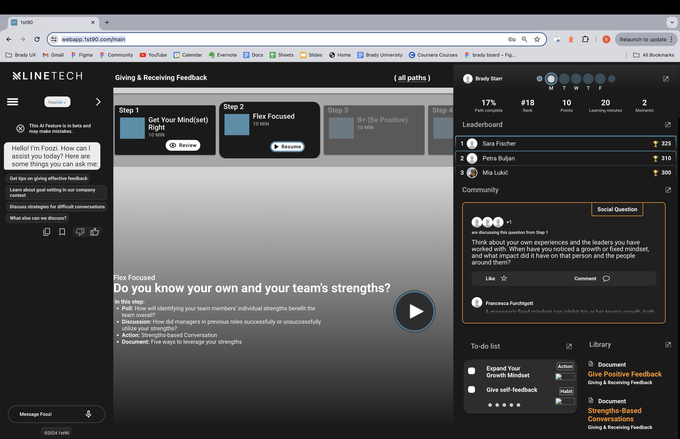Image resolution: width=680 pixels, height=439 pixels.
Task: Play the Flex Focused step video
Action: point(414,311)
